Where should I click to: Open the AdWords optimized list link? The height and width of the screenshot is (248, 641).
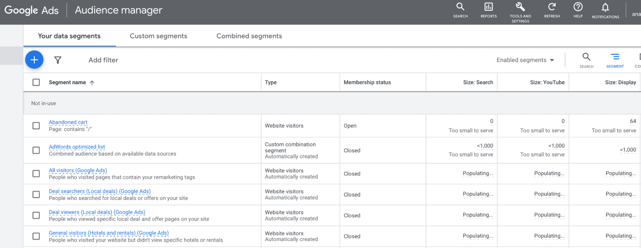[x=77, y=147]
